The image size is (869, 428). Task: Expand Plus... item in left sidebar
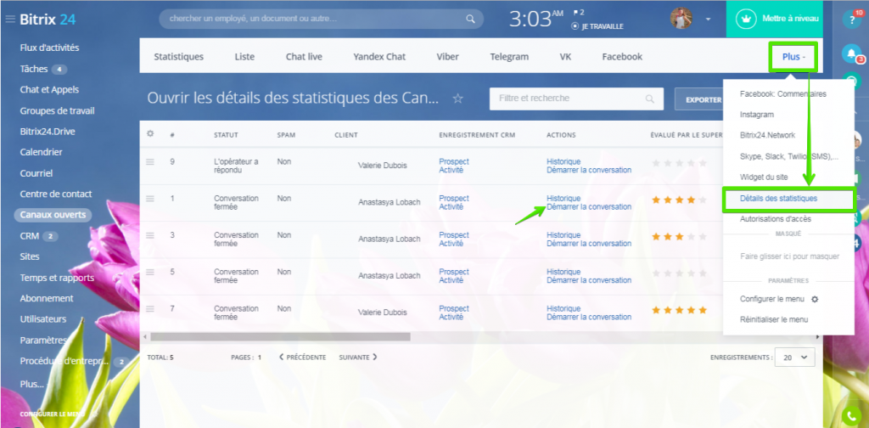[x=31, y=384]
